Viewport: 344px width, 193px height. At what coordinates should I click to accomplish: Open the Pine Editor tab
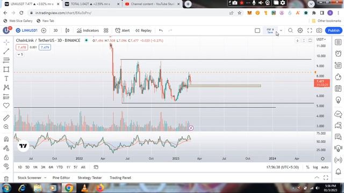tap(61, 177)
